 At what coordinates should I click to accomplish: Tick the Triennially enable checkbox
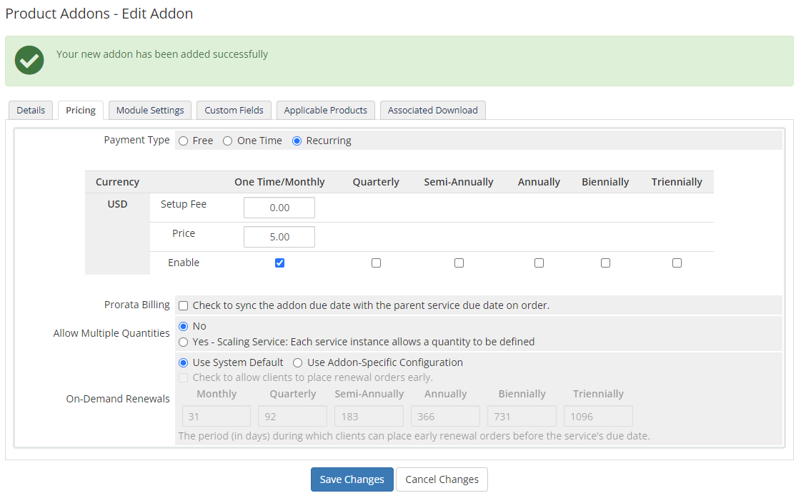pyautogui.click(x=677, y=263)
